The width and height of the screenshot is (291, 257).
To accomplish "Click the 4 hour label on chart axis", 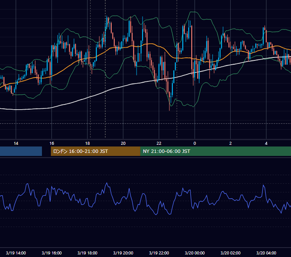I will 266,143.
